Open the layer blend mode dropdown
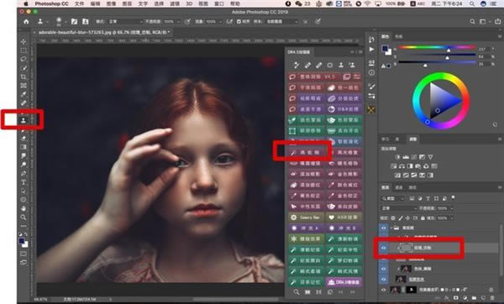Viewport: 504px width, 304px height. (x=399, y=208)
